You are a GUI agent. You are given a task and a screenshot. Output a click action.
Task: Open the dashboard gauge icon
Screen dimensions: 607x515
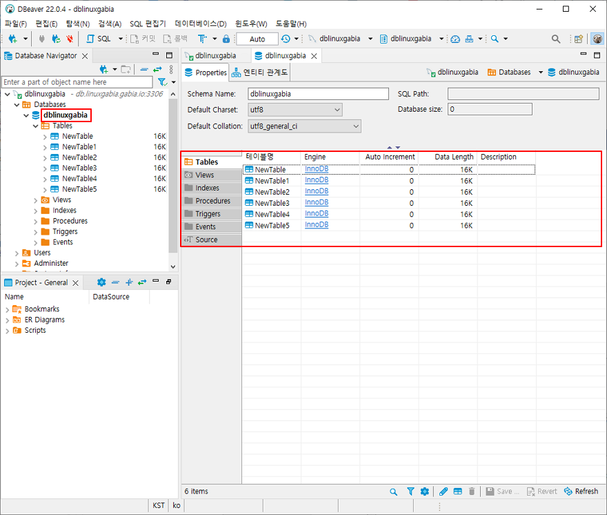click(456, 39)
